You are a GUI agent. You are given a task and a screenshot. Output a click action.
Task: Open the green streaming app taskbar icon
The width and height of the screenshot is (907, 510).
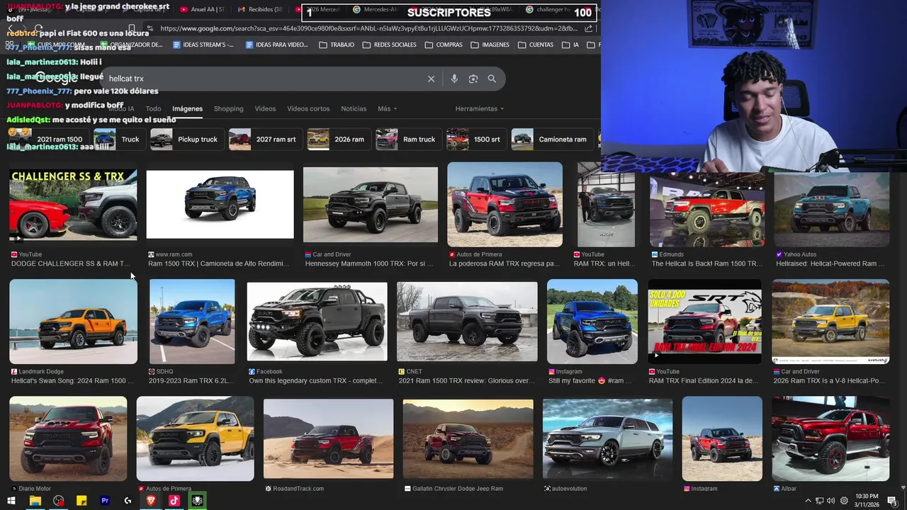tap(198, 501)
